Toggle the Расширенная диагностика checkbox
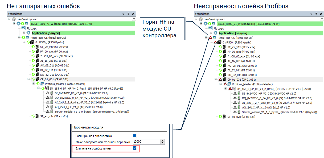Image resolution: width=324 pixels, height=158 pixels. pos(134,136)
